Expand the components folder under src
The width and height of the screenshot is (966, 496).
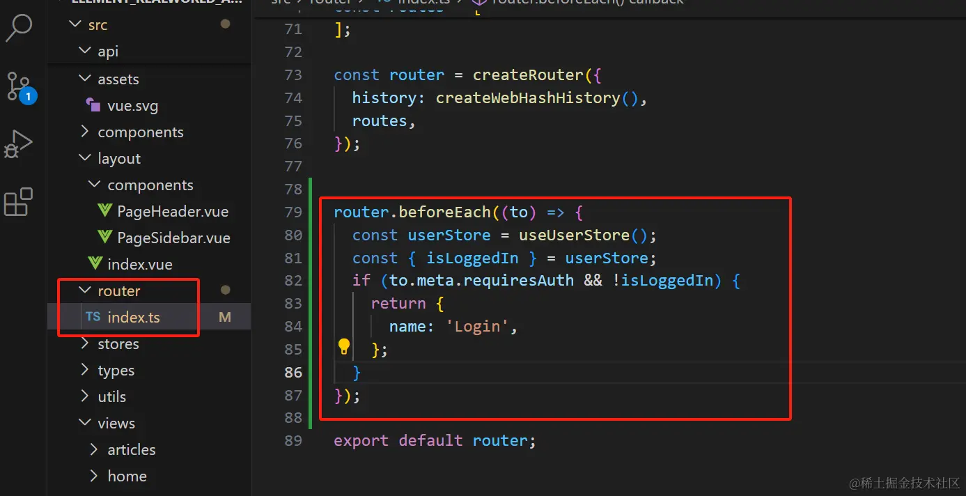tap(84, 132)
